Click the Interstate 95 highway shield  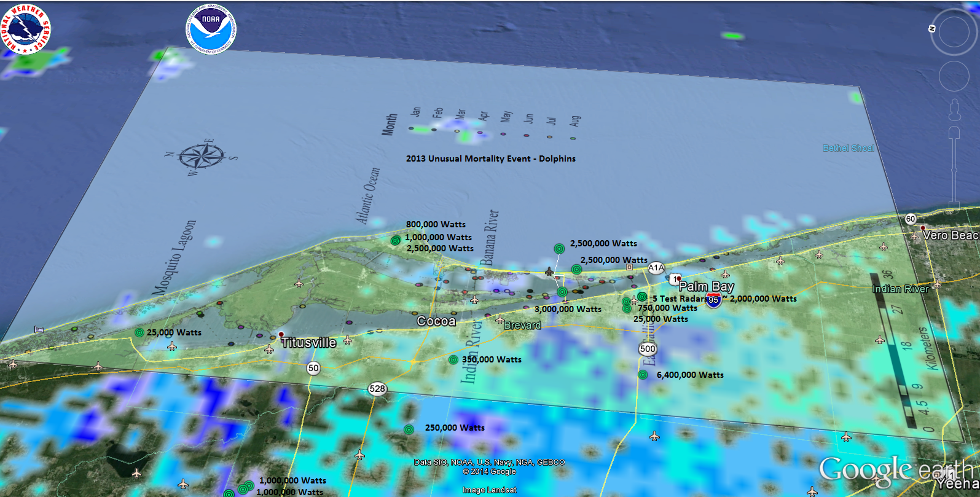click(713, 300)
